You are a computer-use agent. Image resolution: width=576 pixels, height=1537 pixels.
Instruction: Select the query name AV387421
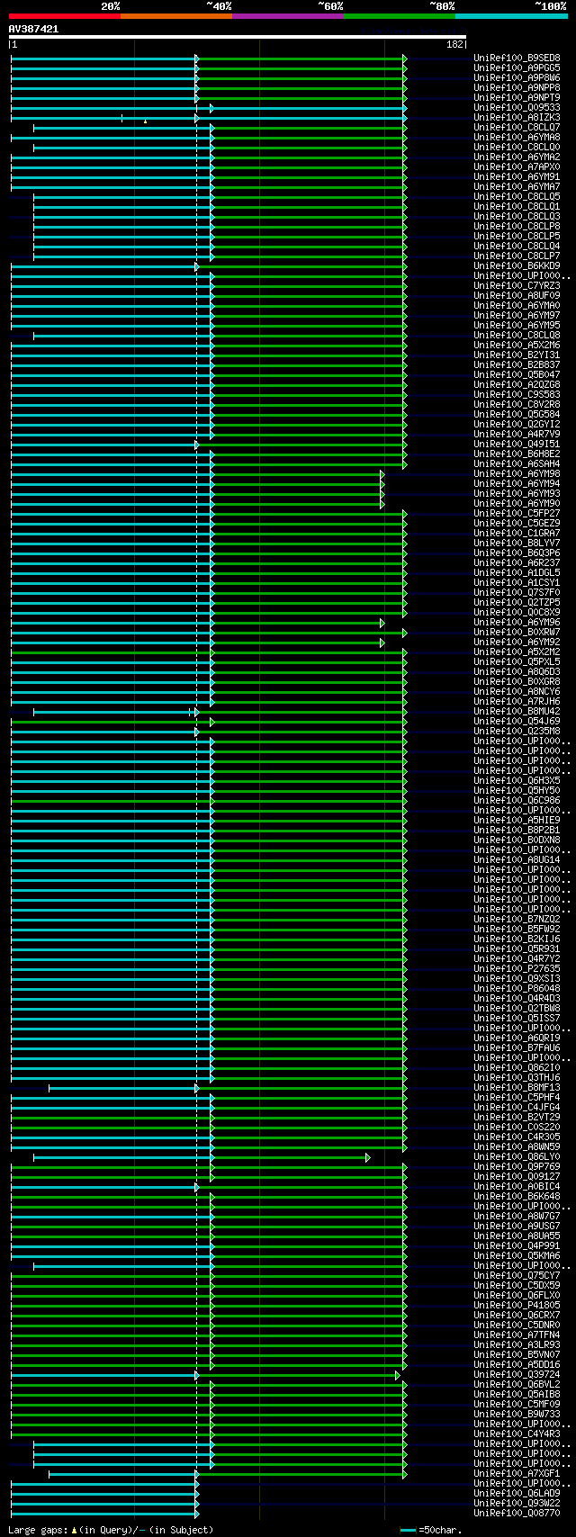[x=34, y=29]
